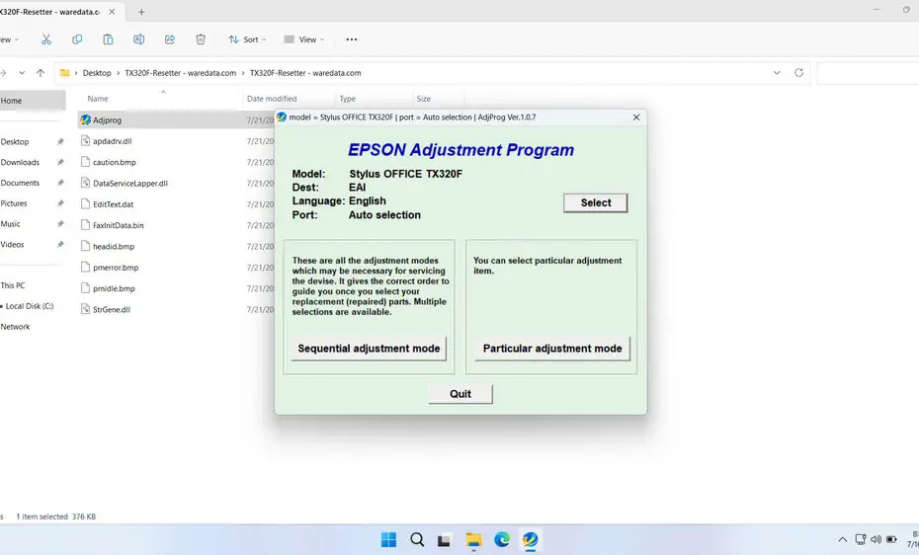The height and width of the screenshot is (555, 919).
Task: Select Network in navigation pane
Action: coord(15,327)
